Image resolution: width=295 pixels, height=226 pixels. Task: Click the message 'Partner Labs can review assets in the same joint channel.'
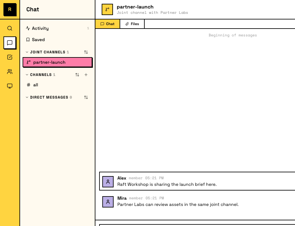tap(178, 205)
